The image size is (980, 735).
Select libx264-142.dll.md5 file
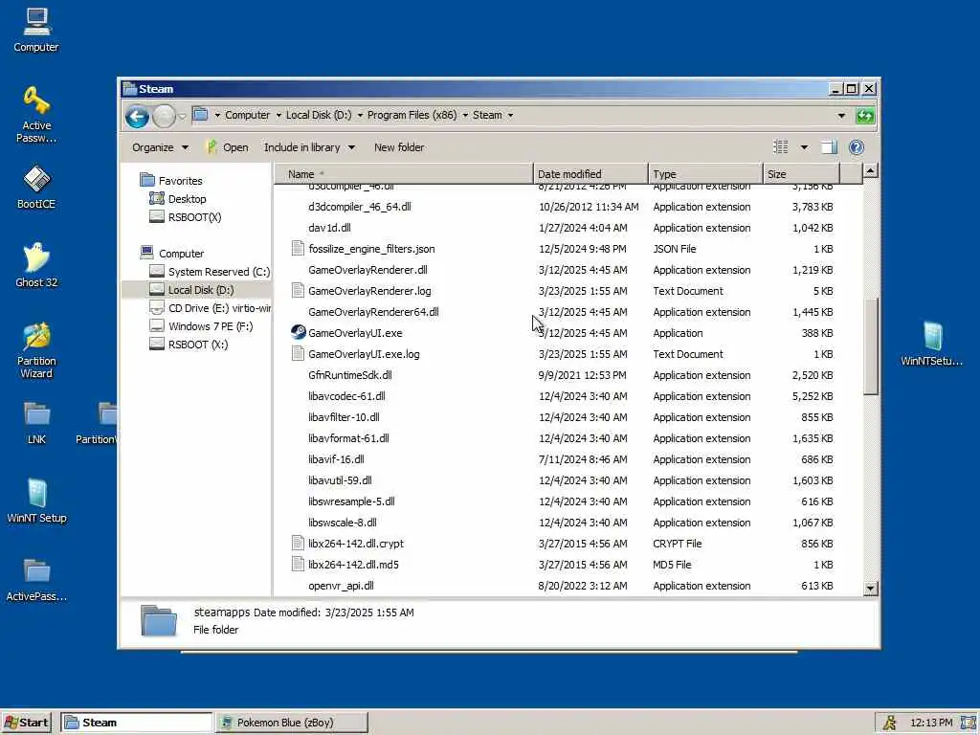(353, 565)
